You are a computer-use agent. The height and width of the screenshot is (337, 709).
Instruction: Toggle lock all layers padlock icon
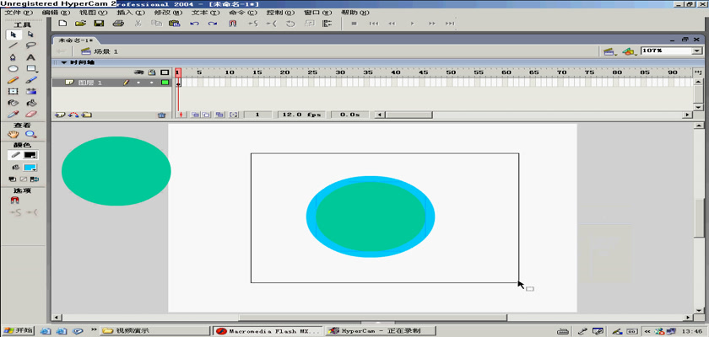pos(152,72)
